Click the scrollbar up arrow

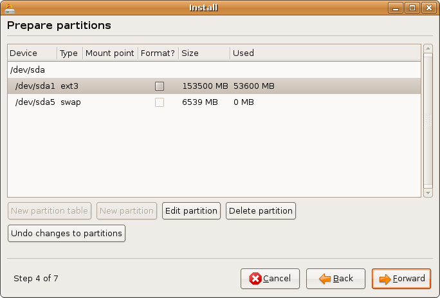(x=427, y=49)
